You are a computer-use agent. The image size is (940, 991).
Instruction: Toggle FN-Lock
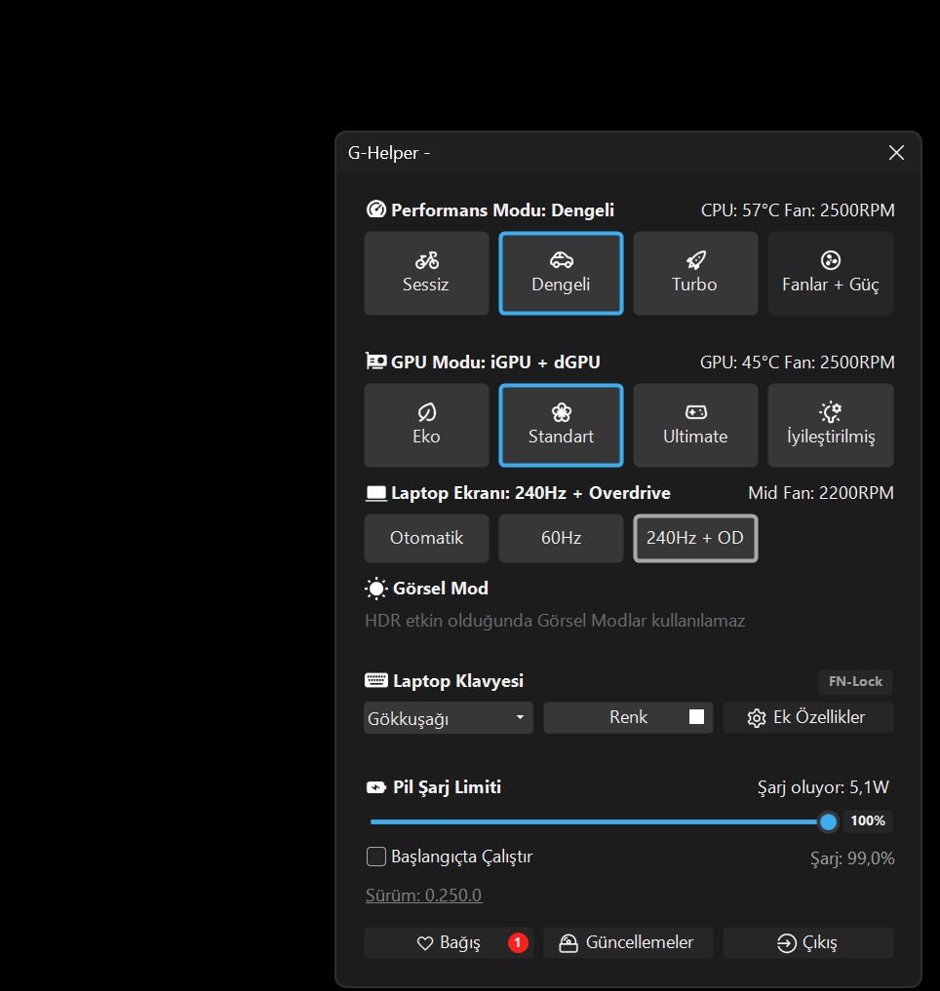click(x=855, y=681)
